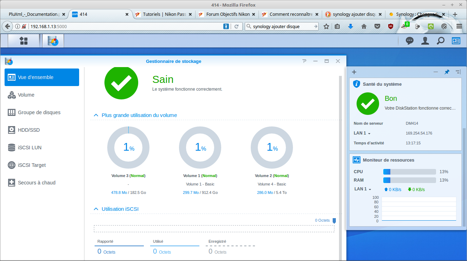
Task: Click the help question mark icon
Action: click(x=304, y=61)
